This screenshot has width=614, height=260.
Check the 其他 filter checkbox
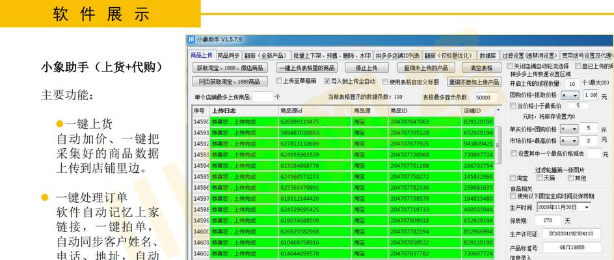pos(571,178)
